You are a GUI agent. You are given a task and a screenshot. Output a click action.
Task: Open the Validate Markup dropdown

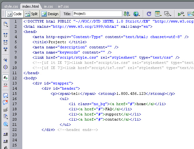(x=181, y=14)
